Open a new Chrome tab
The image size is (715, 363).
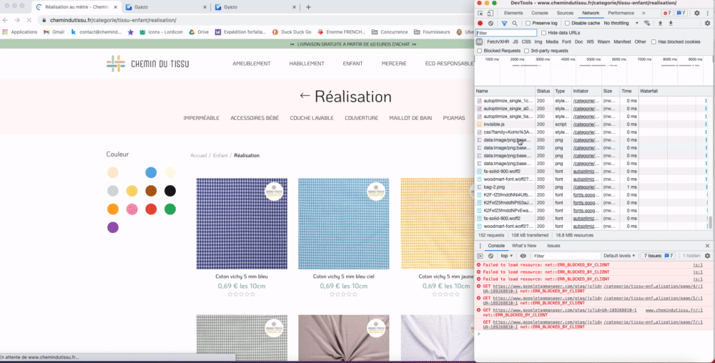(308, 7)
